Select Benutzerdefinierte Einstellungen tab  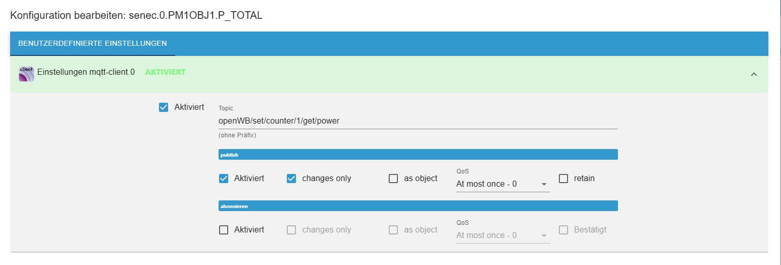[x=93, y=43]
